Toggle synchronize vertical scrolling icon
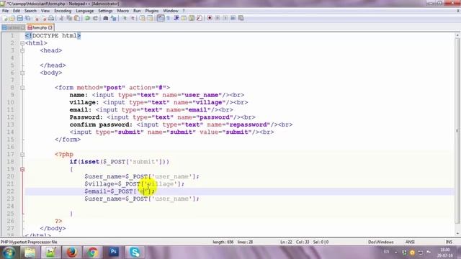The image size is (461, 259). pyautogui.click(x=143, y=18)
